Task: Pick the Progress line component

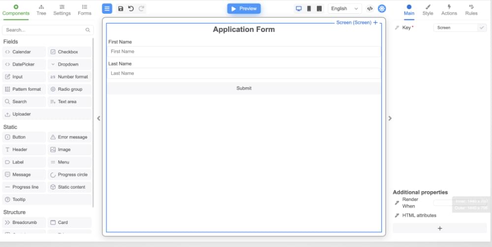Action: click(24, 187)
